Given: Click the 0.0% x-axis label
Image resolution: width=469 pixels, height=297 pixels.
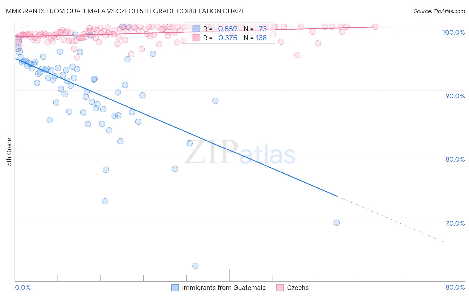Looking at the screenshot, I should click(x=23, y=287).
